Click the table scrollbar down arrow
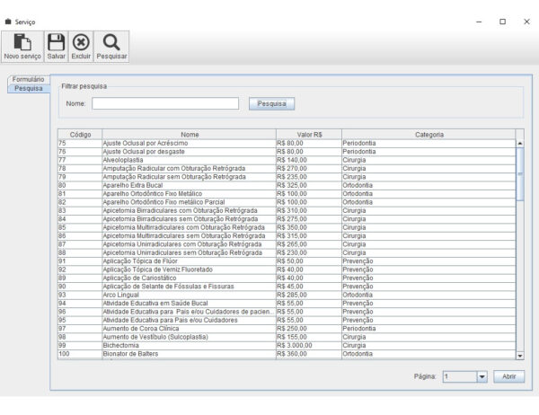 (x=520, y=356)
